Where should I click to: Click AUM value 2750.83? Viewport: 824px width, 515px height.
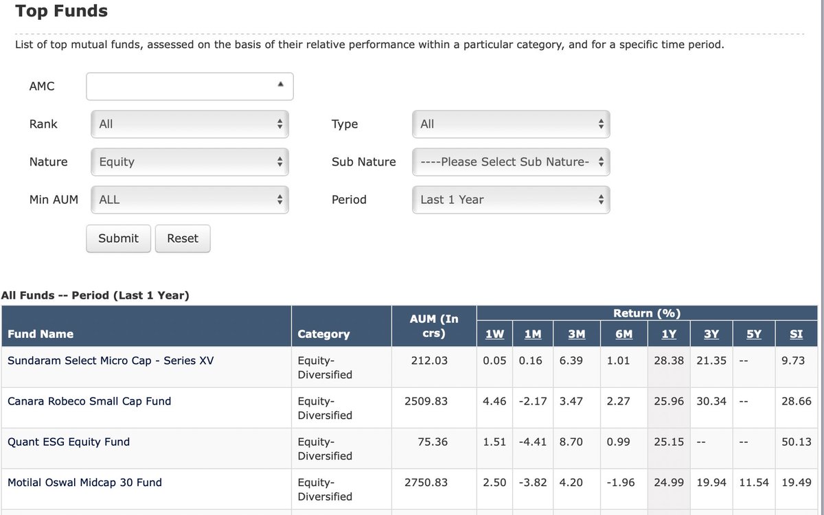coord(426,483)
